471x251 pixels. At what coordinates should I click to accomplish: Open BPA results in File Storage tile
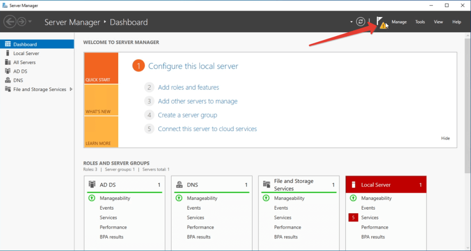pyautogui.click(x=286, y=237)
